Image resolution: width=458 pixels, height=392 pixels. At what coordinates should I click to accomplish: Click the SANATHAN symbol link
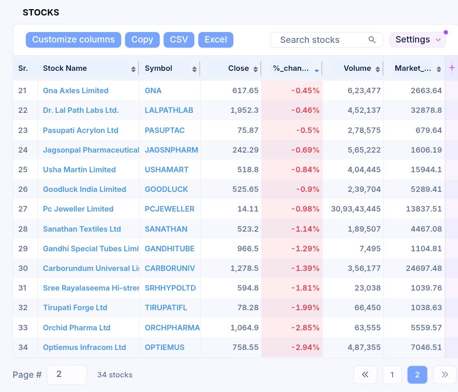click(x=166, y=229)
